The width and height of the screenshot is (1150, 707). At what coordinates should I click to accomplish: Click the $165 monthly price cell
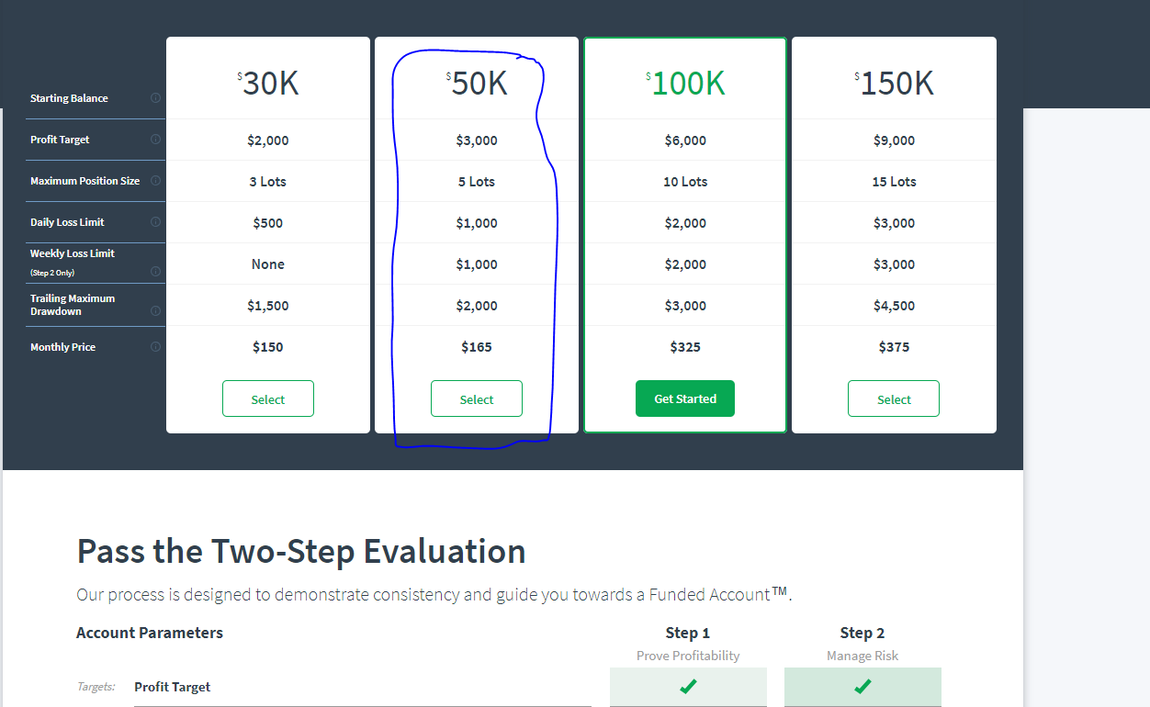click(x=477, y=347)
